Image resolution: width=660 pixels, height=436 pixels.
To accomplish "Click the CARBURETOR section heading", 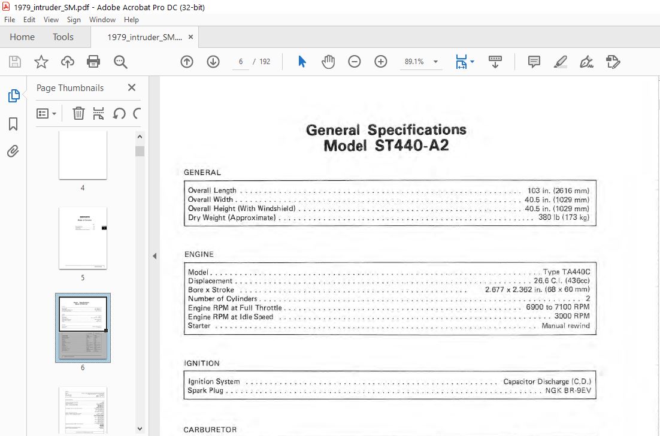I will 210,429.
